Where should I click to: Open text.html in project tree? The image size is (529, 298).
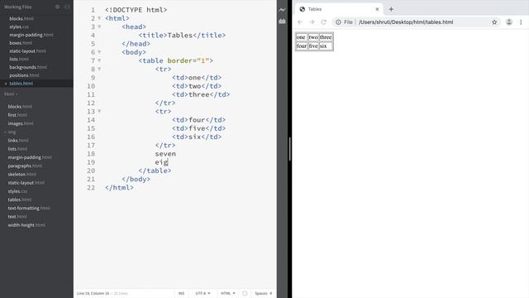tap(17, 217)
